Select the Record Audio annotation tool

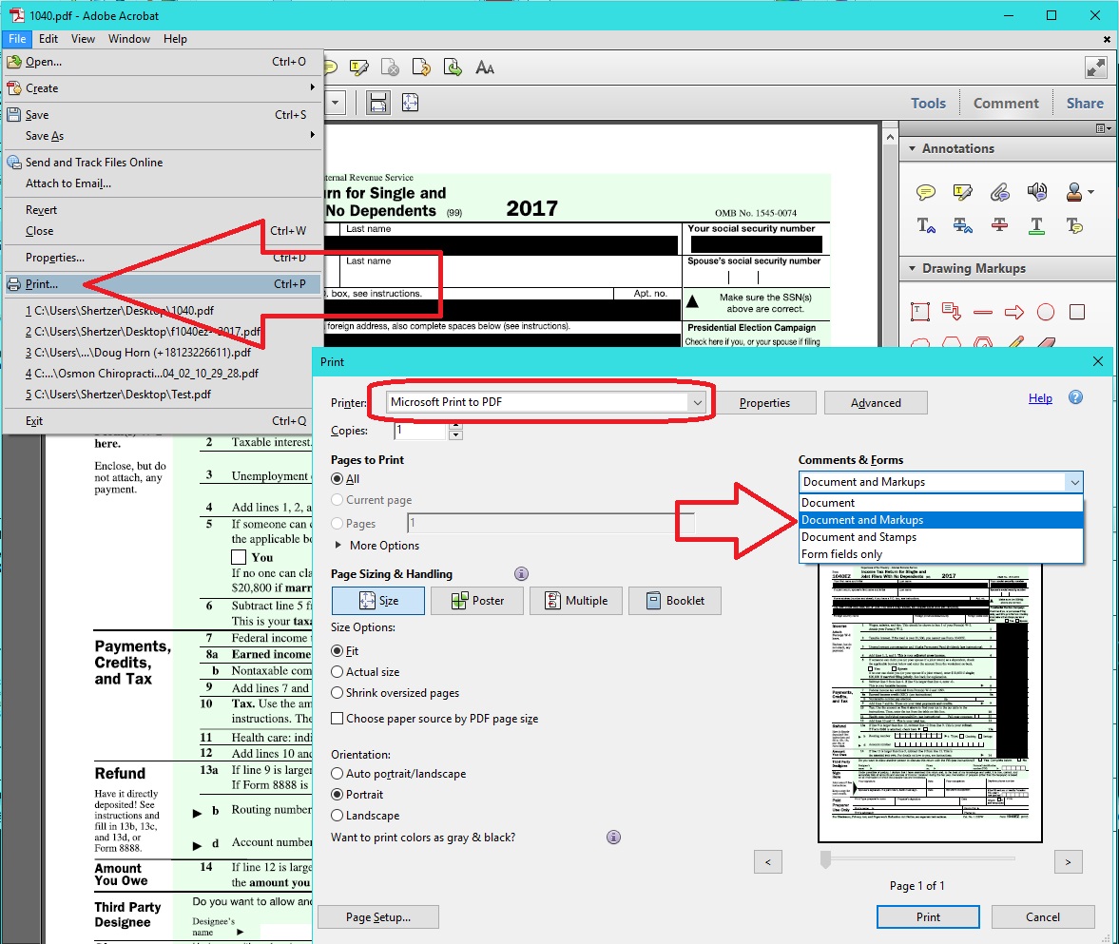1037,191
